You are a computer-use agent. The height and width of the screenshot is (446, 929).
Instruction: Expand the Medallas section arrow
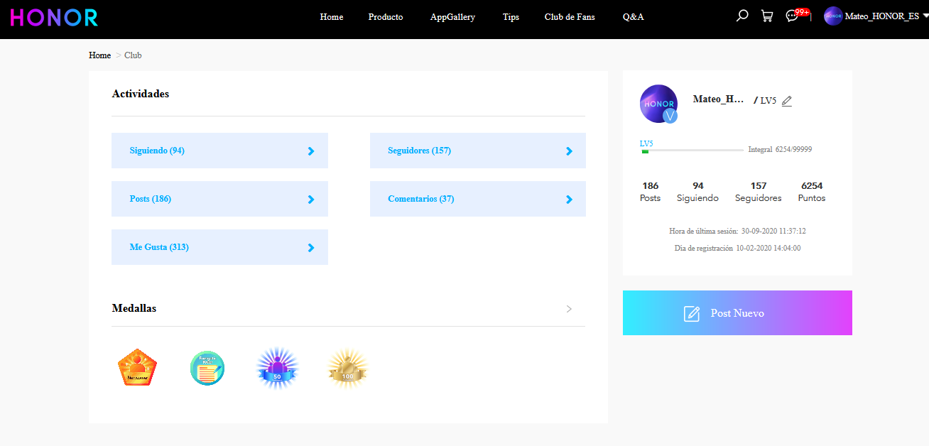(x=569, y=309)
